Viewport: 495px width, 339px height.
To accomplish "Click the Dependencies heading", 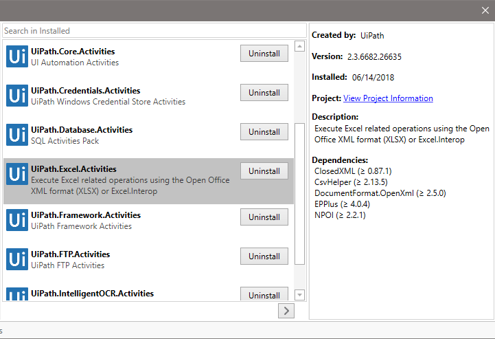I will click(340, 160).
